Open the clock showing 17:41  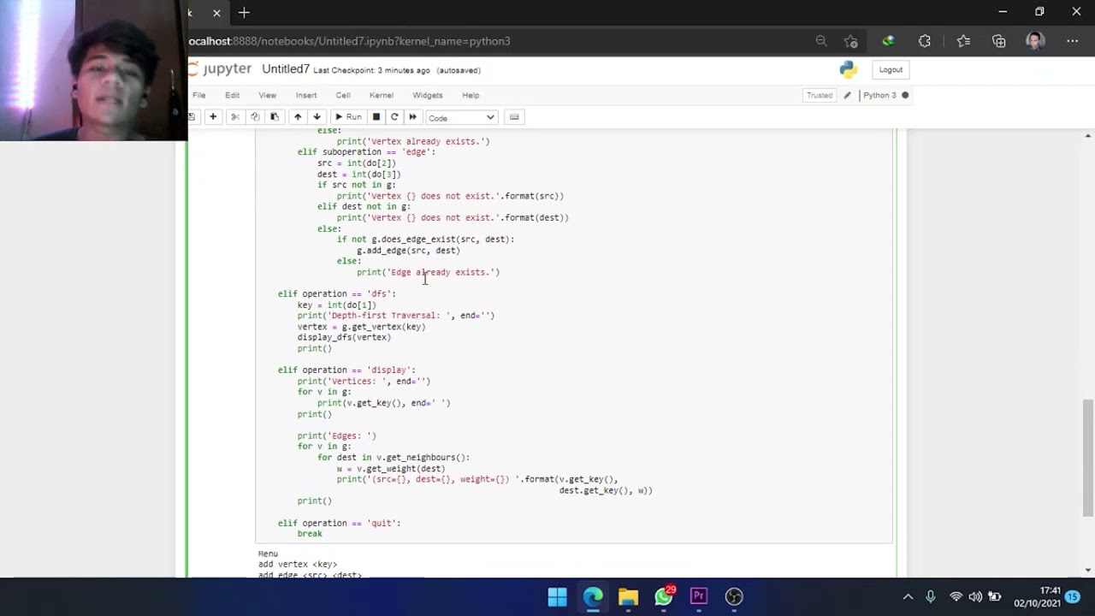(x=1037, y=596)
